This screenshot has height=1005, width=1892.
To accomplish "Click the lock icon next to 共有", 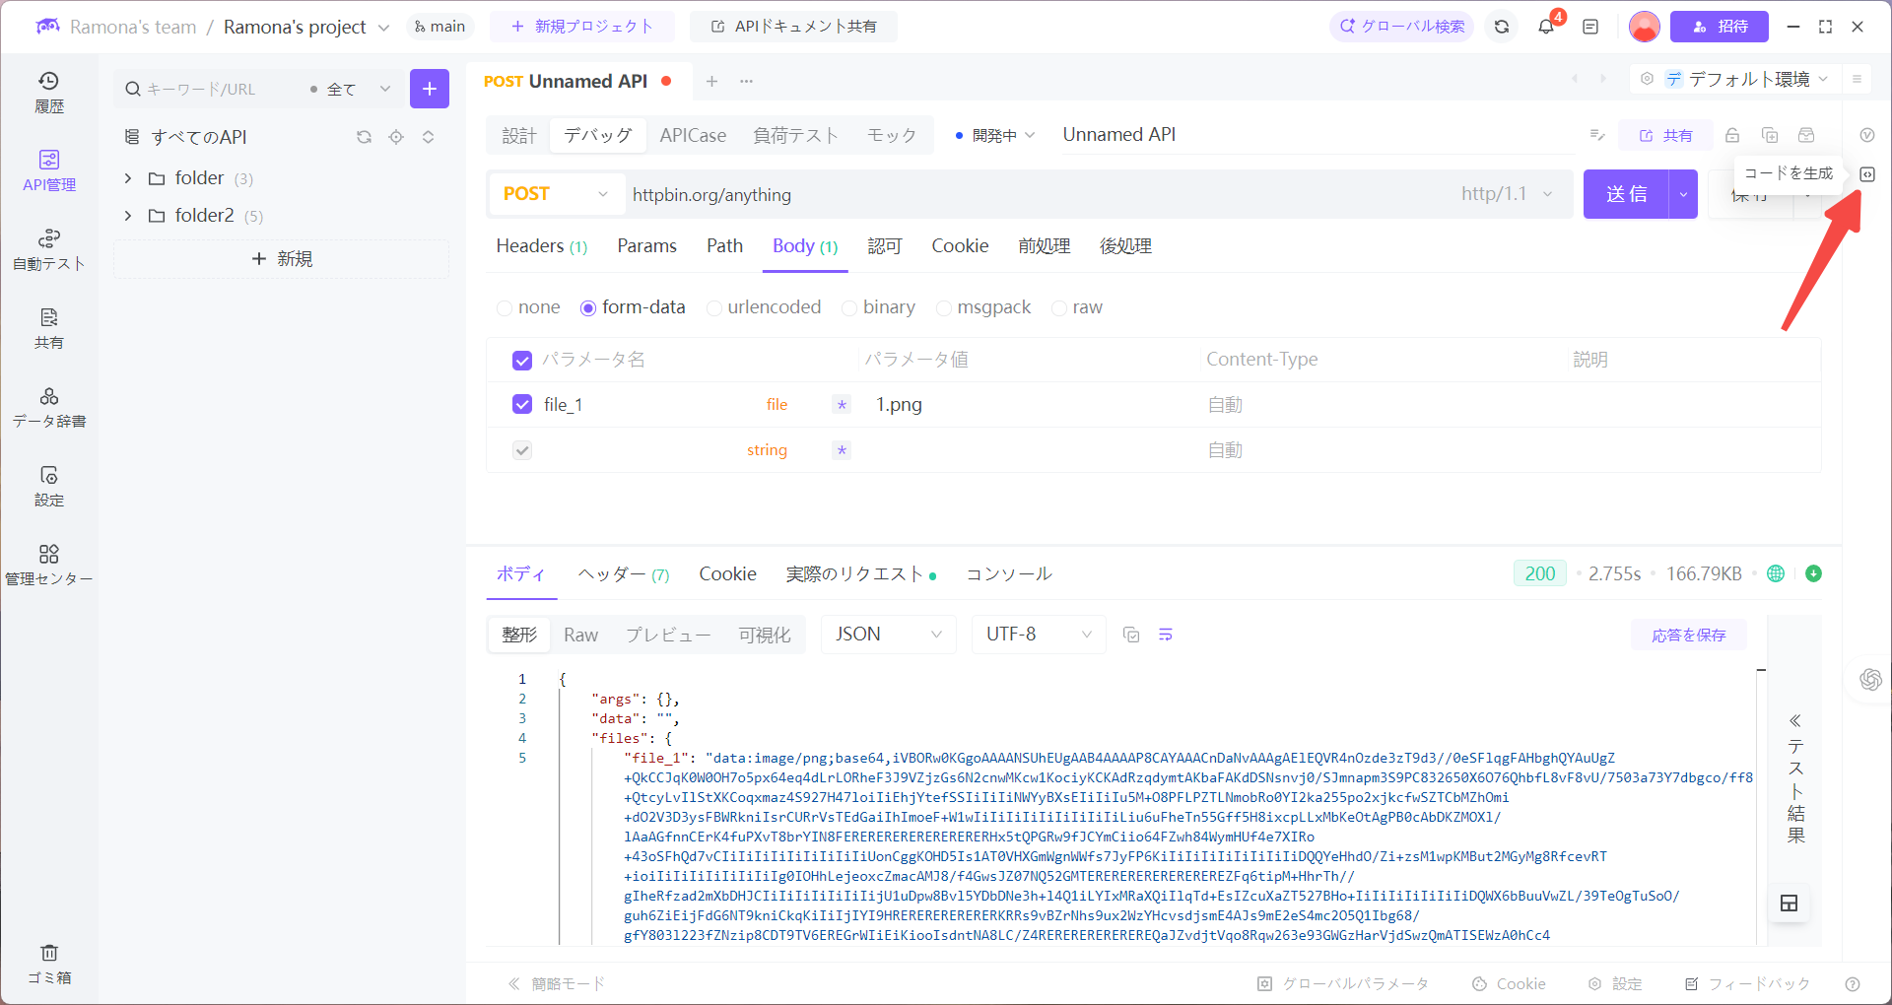I will (1731, 135).
